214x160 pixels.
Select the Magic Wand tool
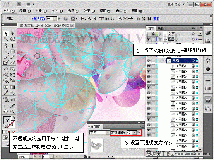coord(5,39)
